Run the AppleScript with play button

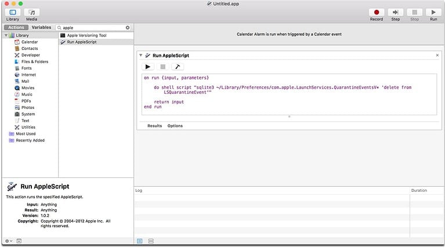pos(149,67)
